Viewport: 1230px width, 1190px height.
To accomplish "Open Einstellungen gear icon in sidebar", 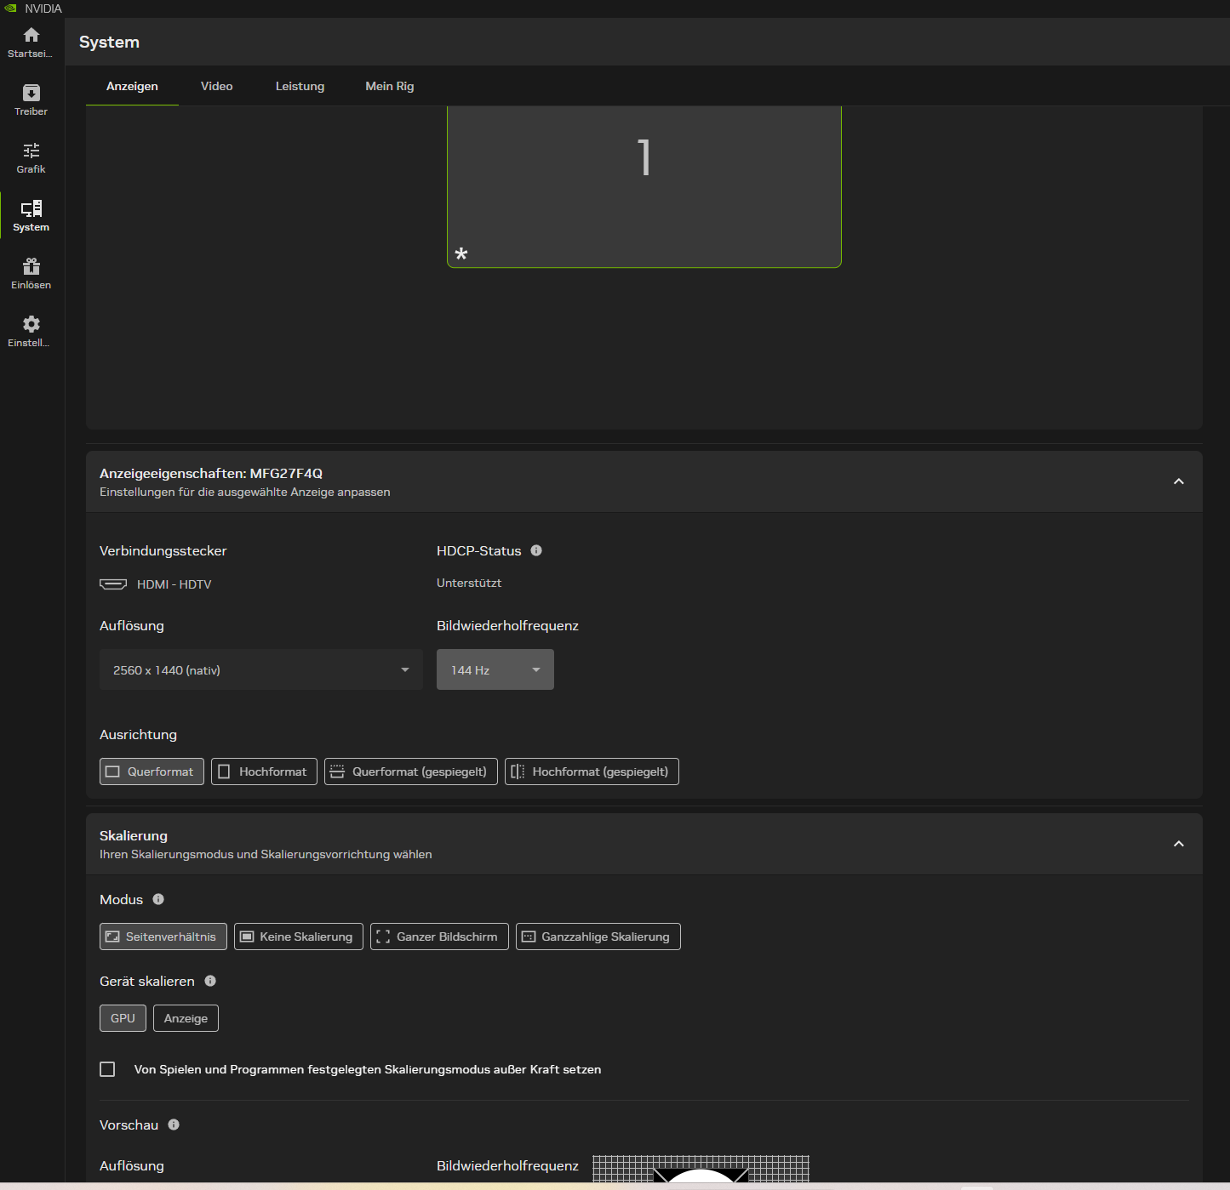I will click(31, 331).
